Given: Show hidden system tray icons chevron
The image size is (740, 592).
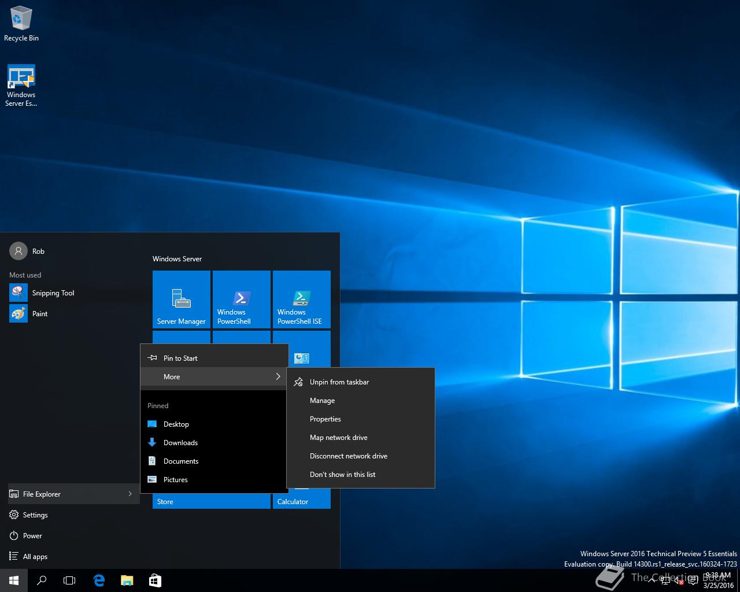Looking at the screenshot, I should pos(652,580).
